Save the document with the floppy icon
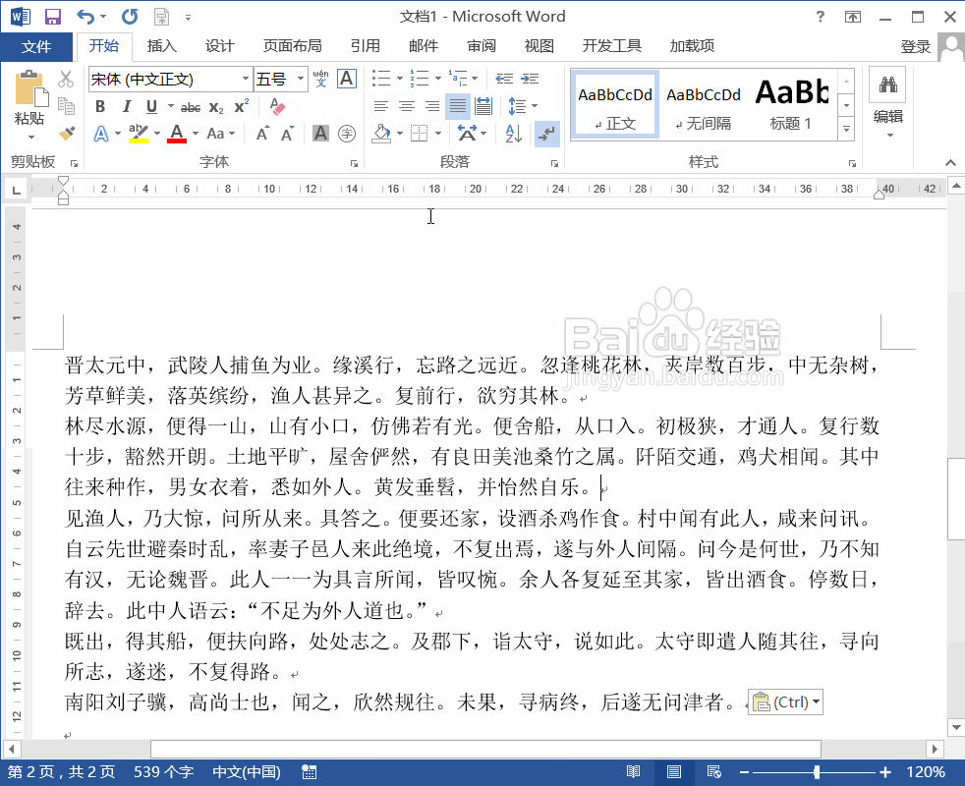The height and width of the screenshot is (786, 965). (x=53, y=17)
